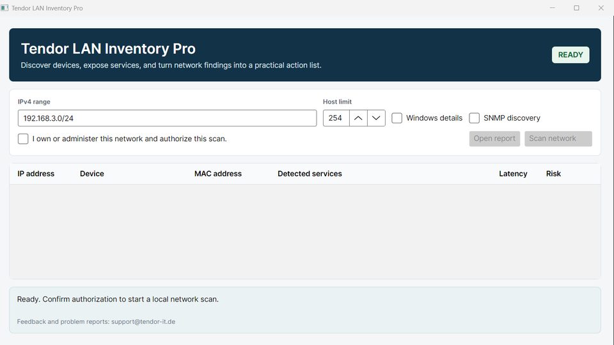Click the READY status badge
This screenshot has height=345, width=614.
point(571,55)
